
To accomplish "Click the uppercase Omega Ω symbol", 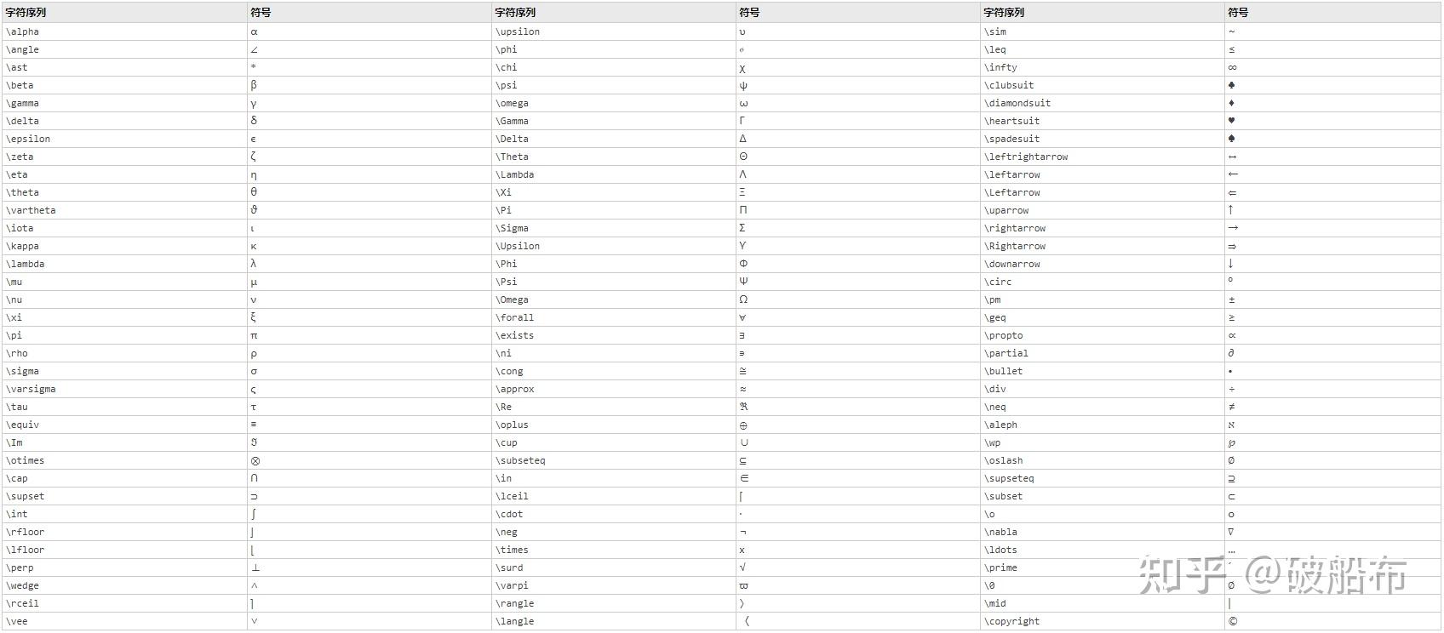I will tap(743, 299).
